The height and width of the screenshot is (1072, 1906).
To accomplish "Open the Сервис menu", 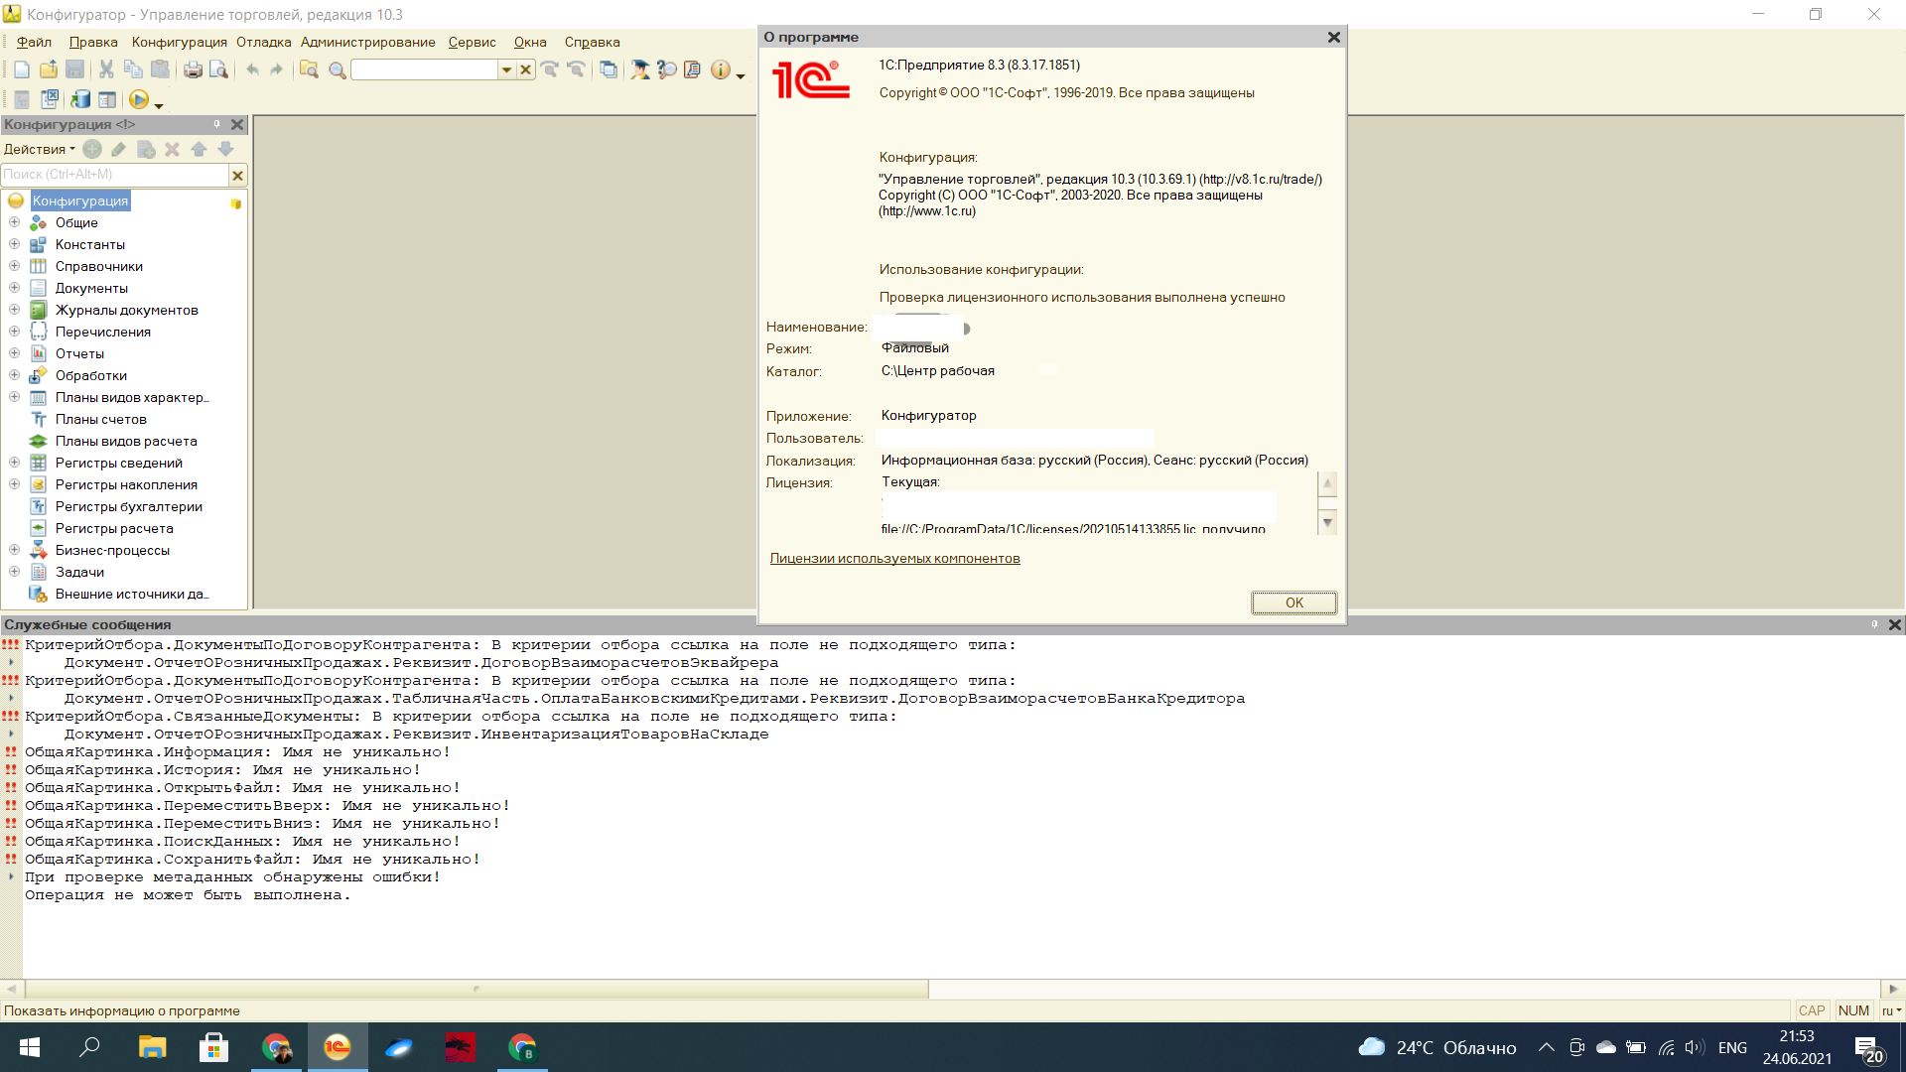I will [x=472, y=42].
